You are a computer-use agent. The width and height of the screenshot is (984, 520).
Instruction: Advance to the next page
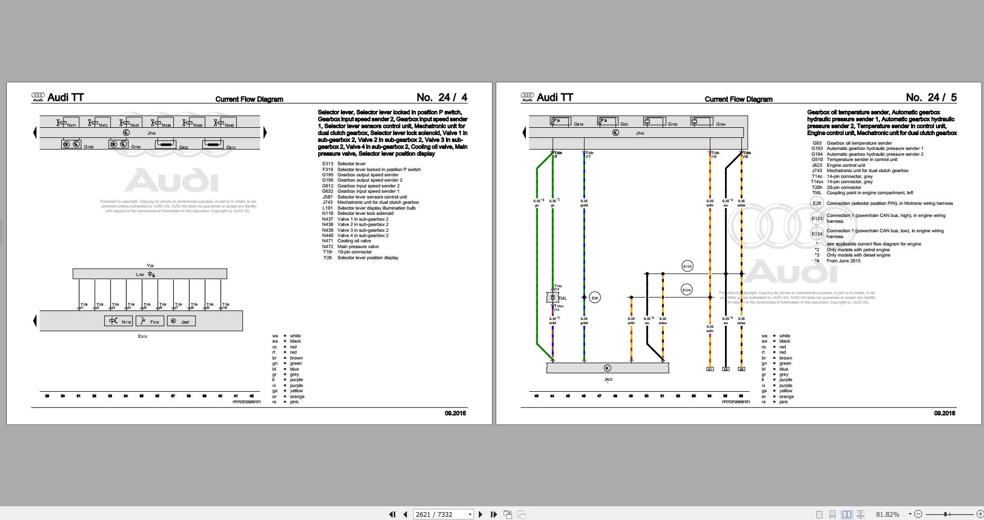[x=480, y=514]
